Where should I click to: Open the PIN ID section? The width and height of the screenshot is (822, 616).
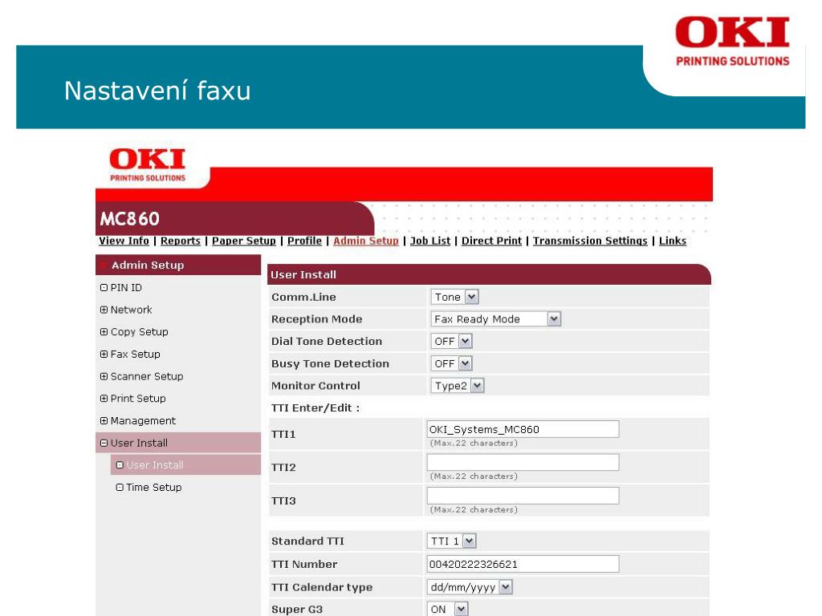click(x=126, y=288)
